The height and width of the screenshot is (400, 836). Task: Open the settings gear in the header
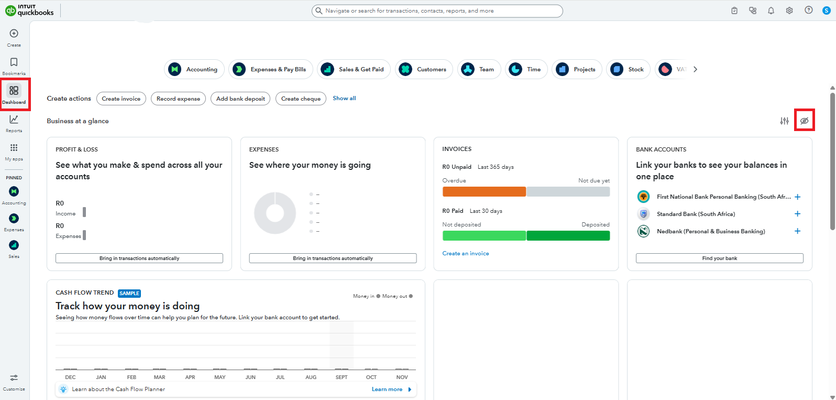click(x=789, y=10)
